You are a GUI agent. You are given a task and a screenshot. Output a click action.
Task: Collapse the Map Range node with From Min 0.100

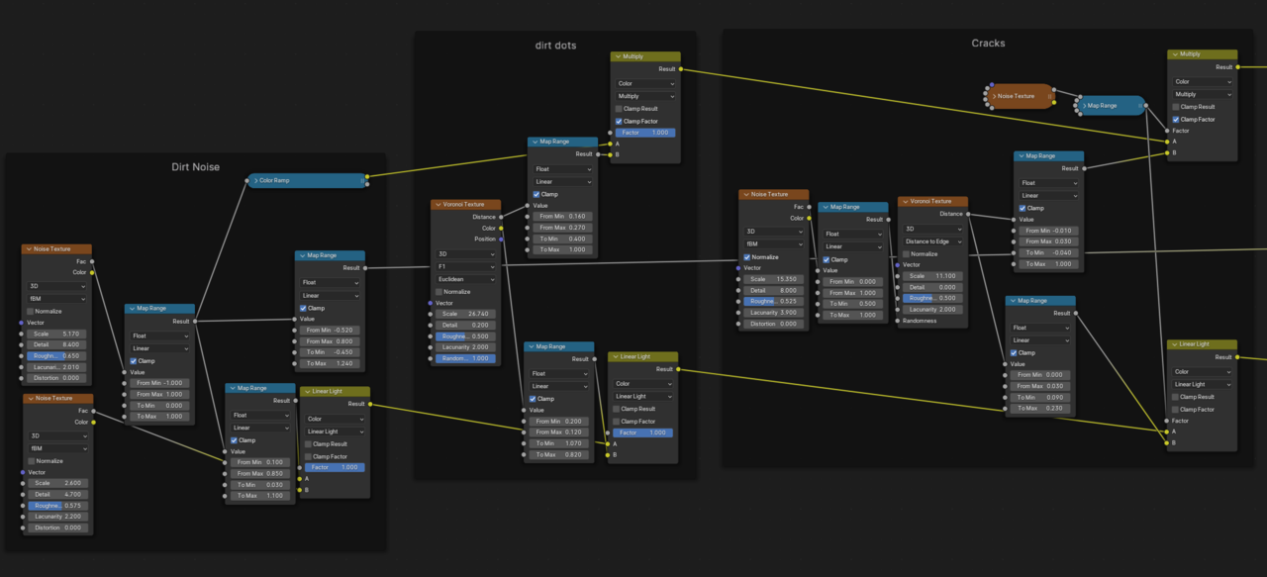232,389
